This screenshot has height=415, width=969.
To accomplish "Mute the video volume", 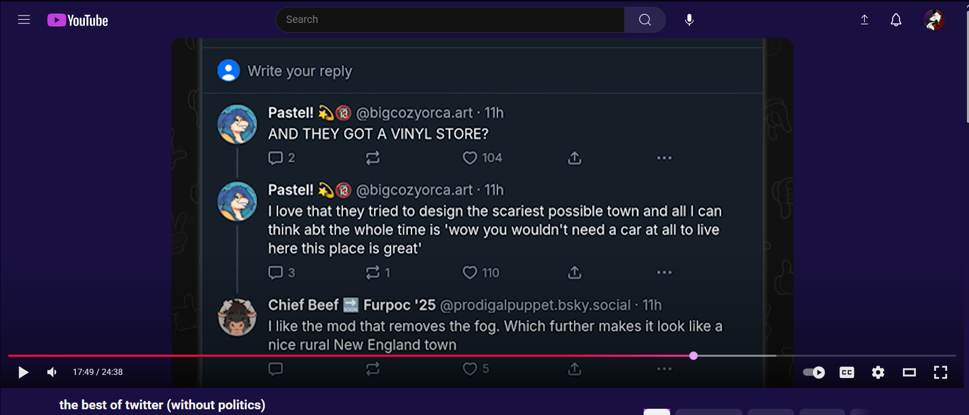I will point(52,372).
